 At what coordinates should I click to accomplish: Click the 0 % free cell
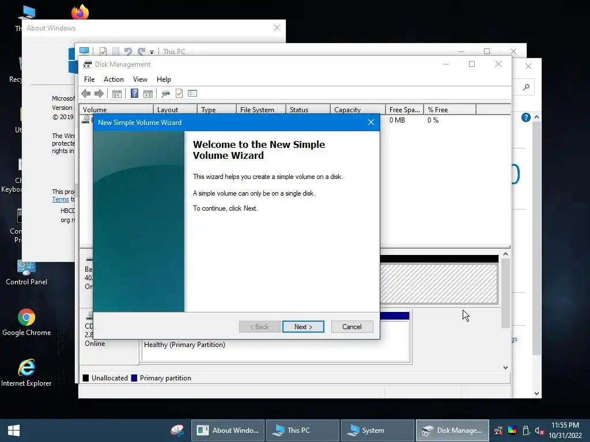pyautogui.click(x=433, y=120)
